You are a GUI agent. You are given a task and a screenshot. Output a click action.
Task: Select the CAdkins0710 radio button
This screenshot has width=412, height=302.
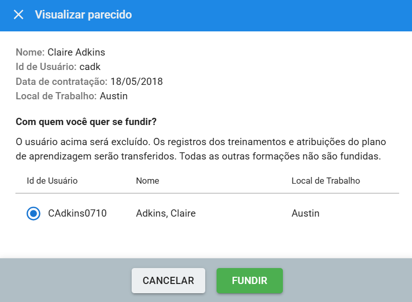coord(33,214)
